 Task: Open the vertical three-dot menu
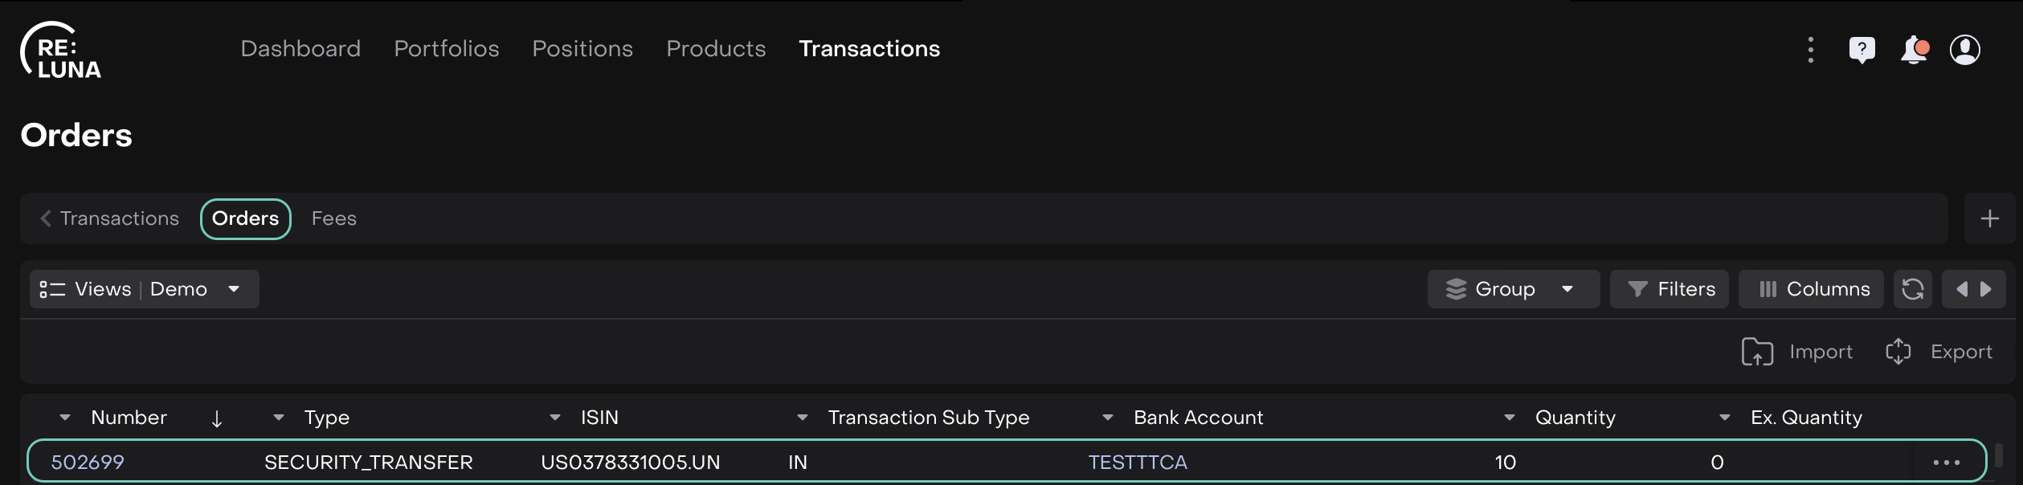coord(1810,50)
